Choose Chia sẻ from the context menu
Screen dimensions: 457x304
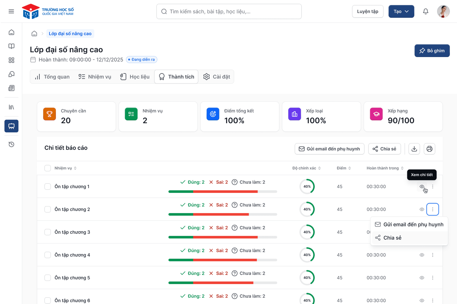tap(392, 238)
